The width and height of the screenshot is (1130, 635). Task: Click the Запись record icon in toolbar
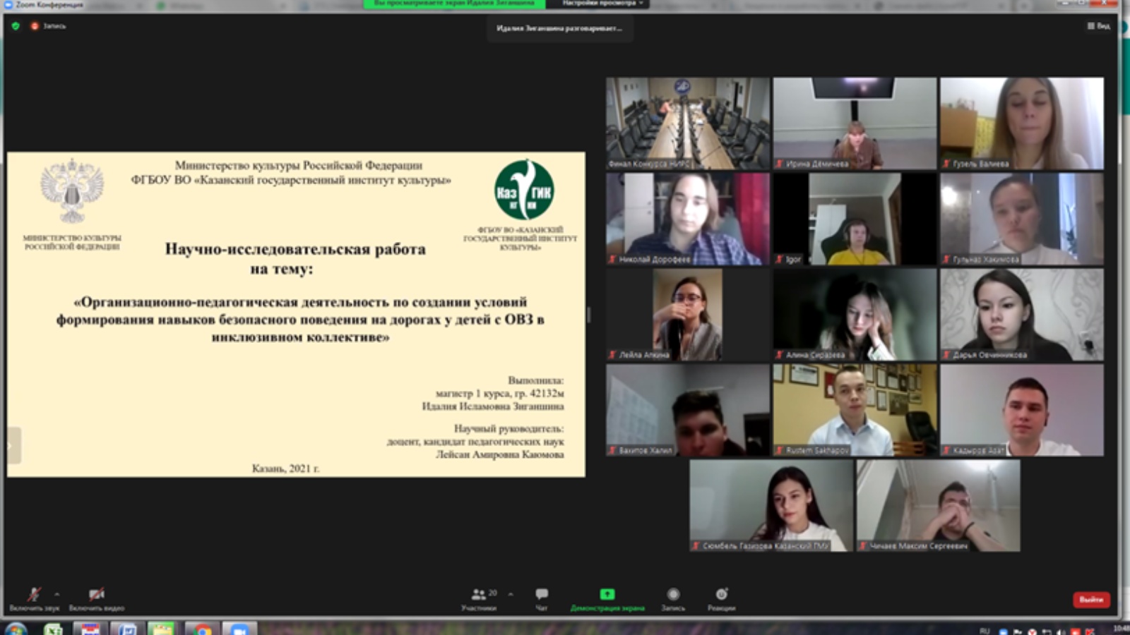[x=673, y=597]
